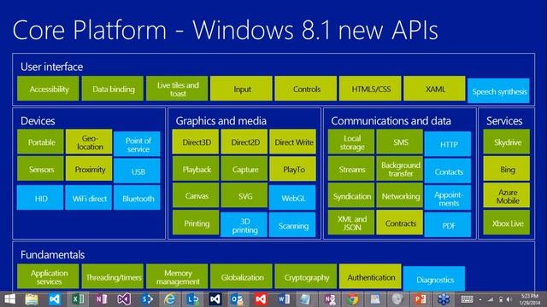This screenshot has width=547, height=307.
Task: Select the USB tile
Action: point(137,171)
